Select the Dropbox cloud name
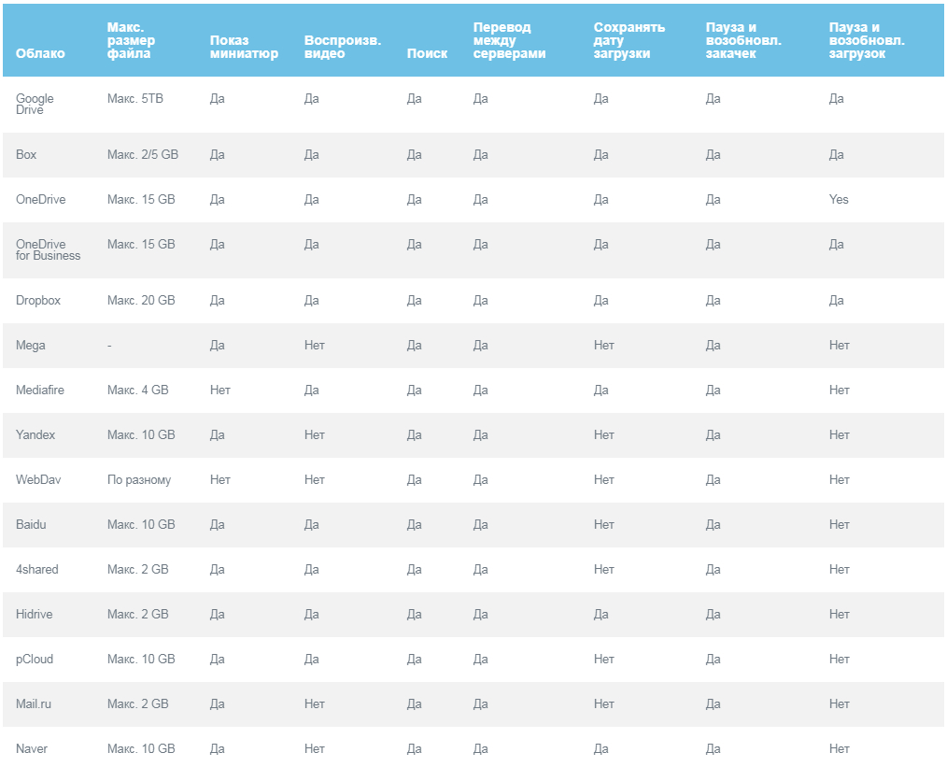947x767 pixels. tap(37, 300)
